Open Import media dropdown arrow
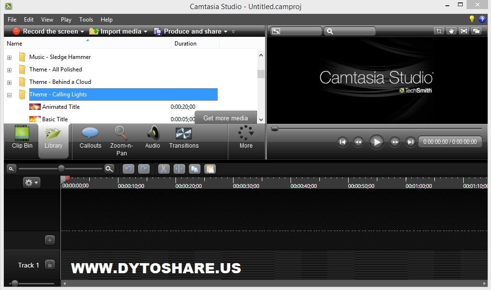 (x=145, y=32)
